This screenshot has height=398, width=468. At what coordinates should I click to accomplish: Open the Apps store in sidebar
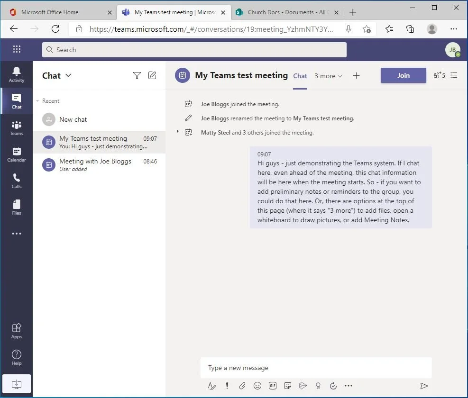click(17, 331)
